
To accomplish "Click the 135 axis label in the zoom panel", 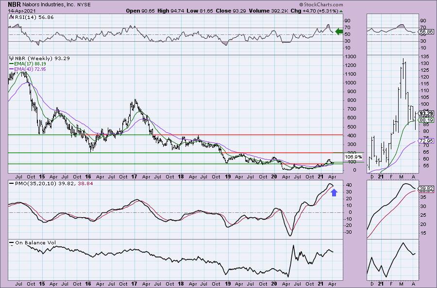I will click(x=424, y=57).
